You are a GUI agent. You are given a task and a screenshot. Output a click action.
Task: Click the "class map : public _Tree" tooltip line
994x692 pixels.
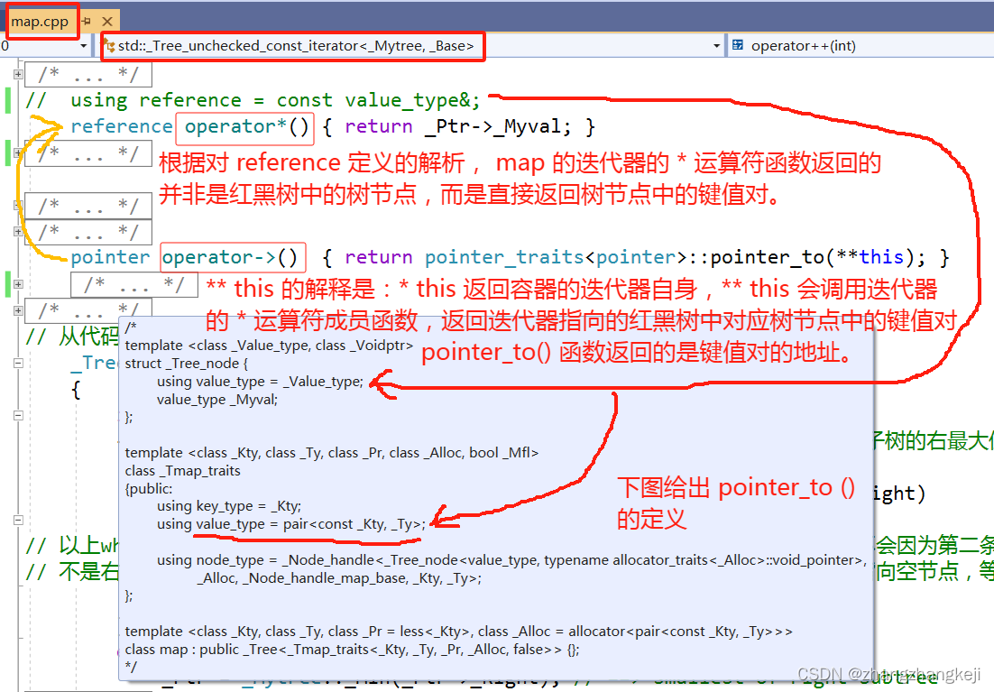(x=352, y=650)
